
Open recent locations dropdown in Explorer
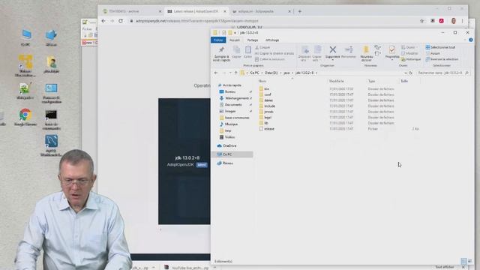(x=230, y=73)
